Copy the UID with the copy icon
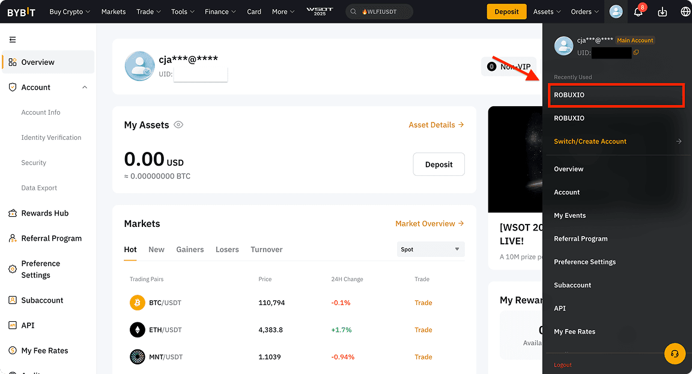 pyautogui.click(x=636, y=53)
